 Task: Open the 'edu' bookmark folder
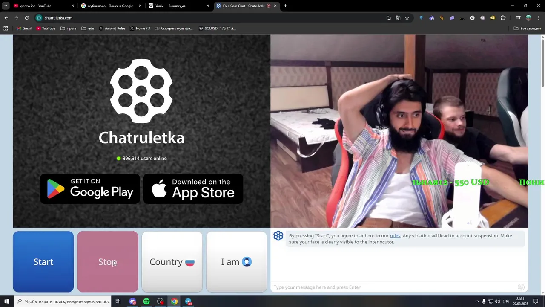[88, 29]
